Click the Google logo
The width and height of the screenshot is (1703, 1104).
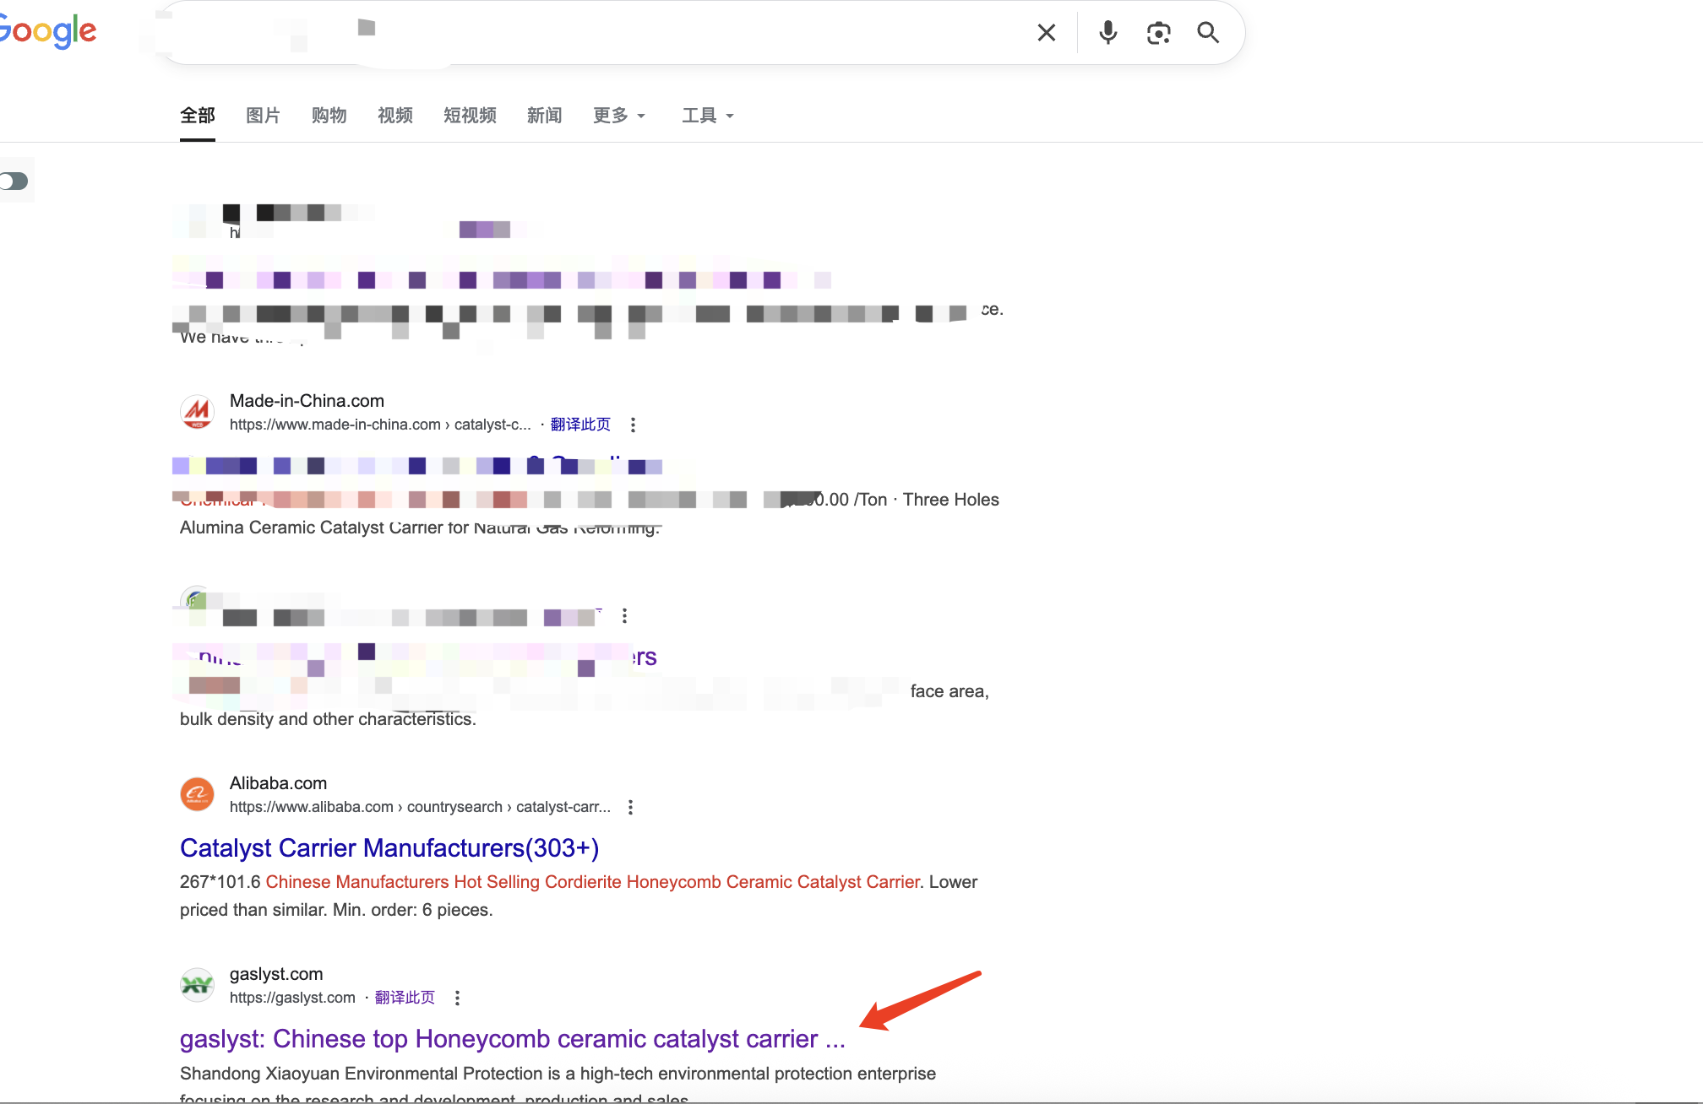point(46,31)
